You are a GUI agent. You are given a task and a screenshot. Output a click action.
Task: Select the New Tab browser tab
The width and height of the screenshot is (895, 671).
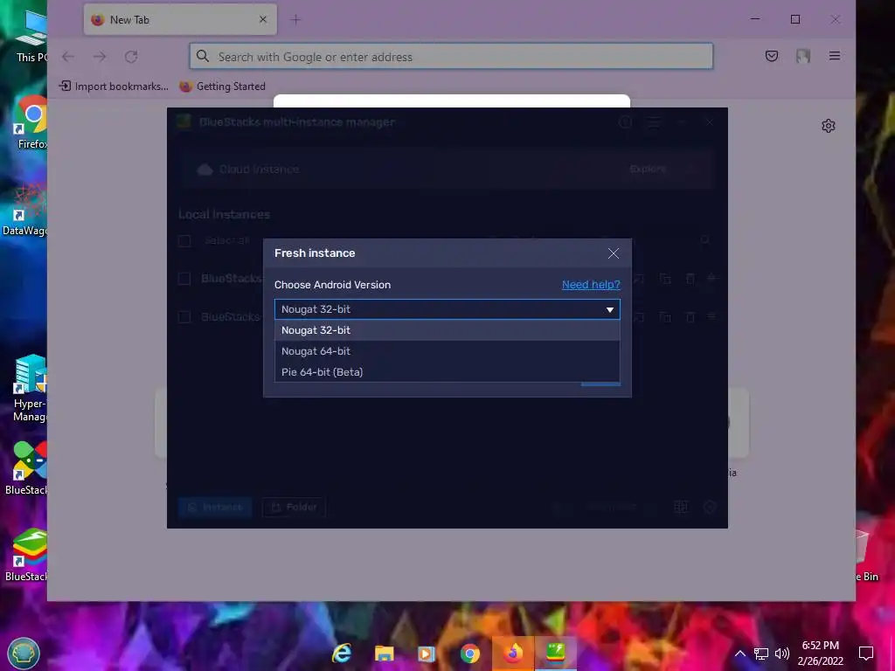pos(180,20)
